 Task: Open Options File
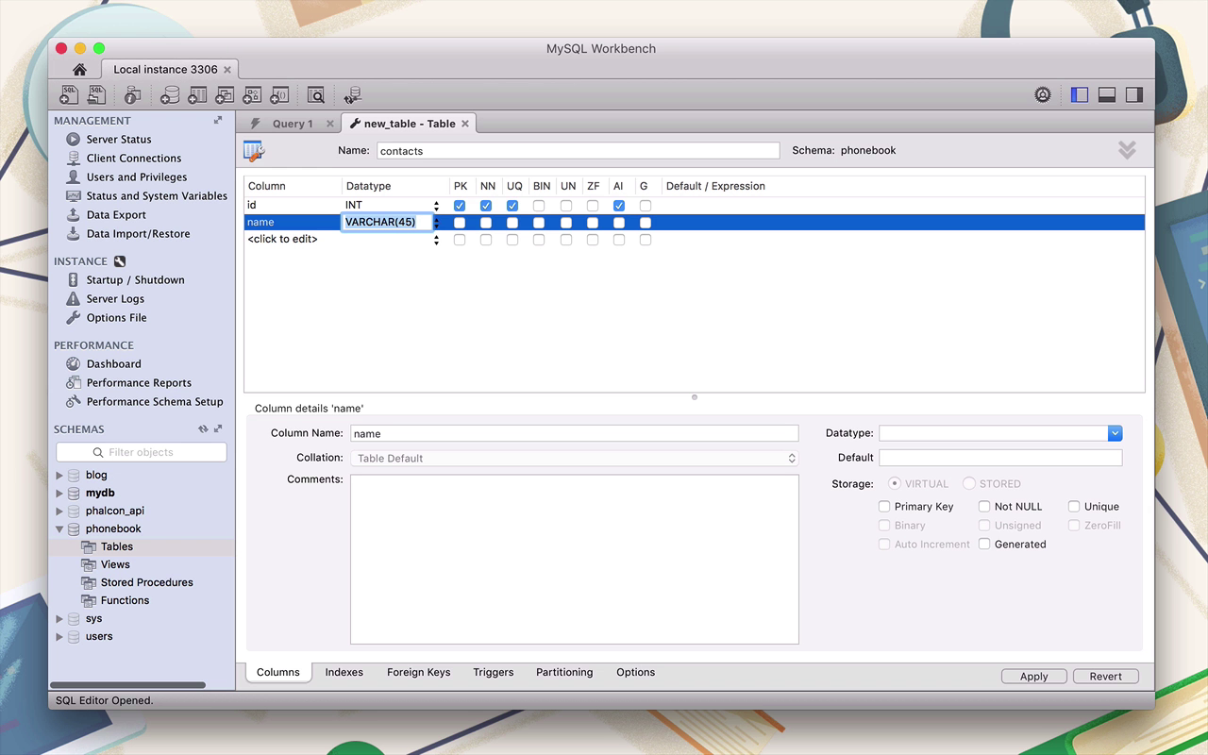116,317
